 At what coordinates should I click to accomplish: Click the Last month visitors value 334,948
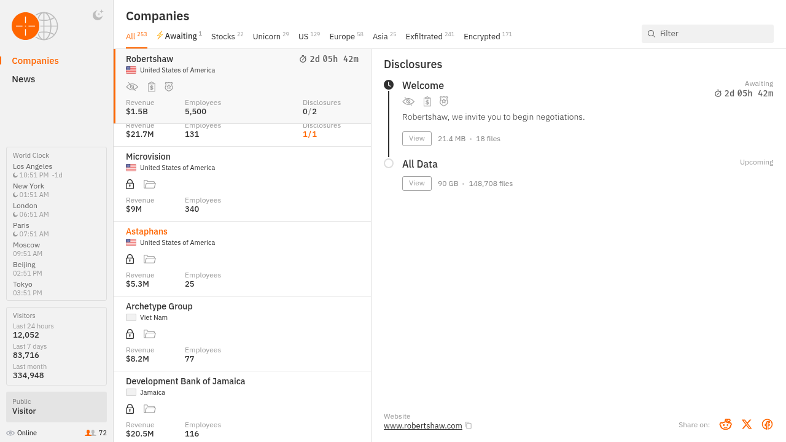pyautogui.click(x=28, y=376)
